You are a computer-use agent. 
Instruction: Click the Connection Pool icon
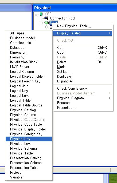pyautogui.click(x=46, y=18)
